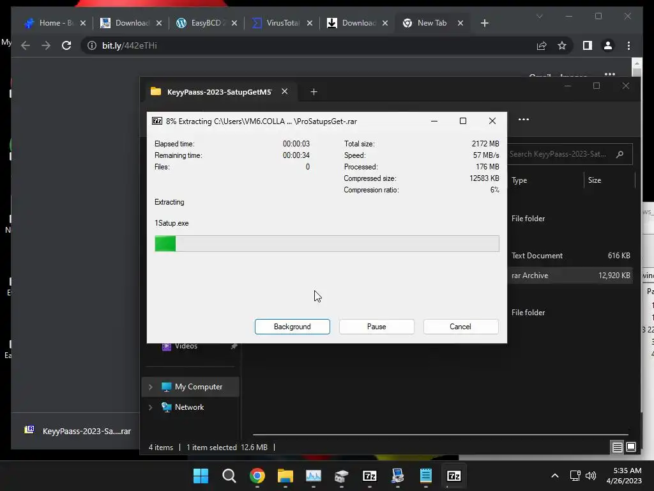Click the extraction progress bar

point(326,244)
